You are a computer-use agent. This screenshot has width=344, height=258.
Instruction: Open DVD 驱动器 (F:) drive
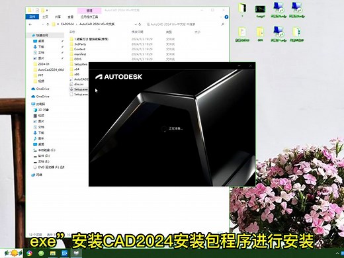pyautogui.click(x=49, y=167)
